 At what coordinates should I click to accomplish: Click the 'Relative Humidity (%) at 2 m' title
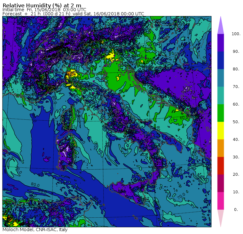pos(42,5)
